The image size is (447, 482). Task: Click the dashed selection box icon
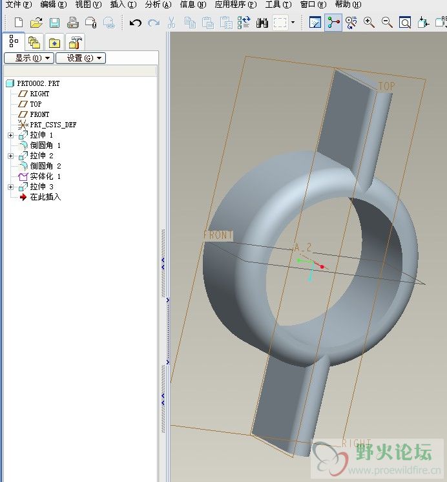point(280,23)
